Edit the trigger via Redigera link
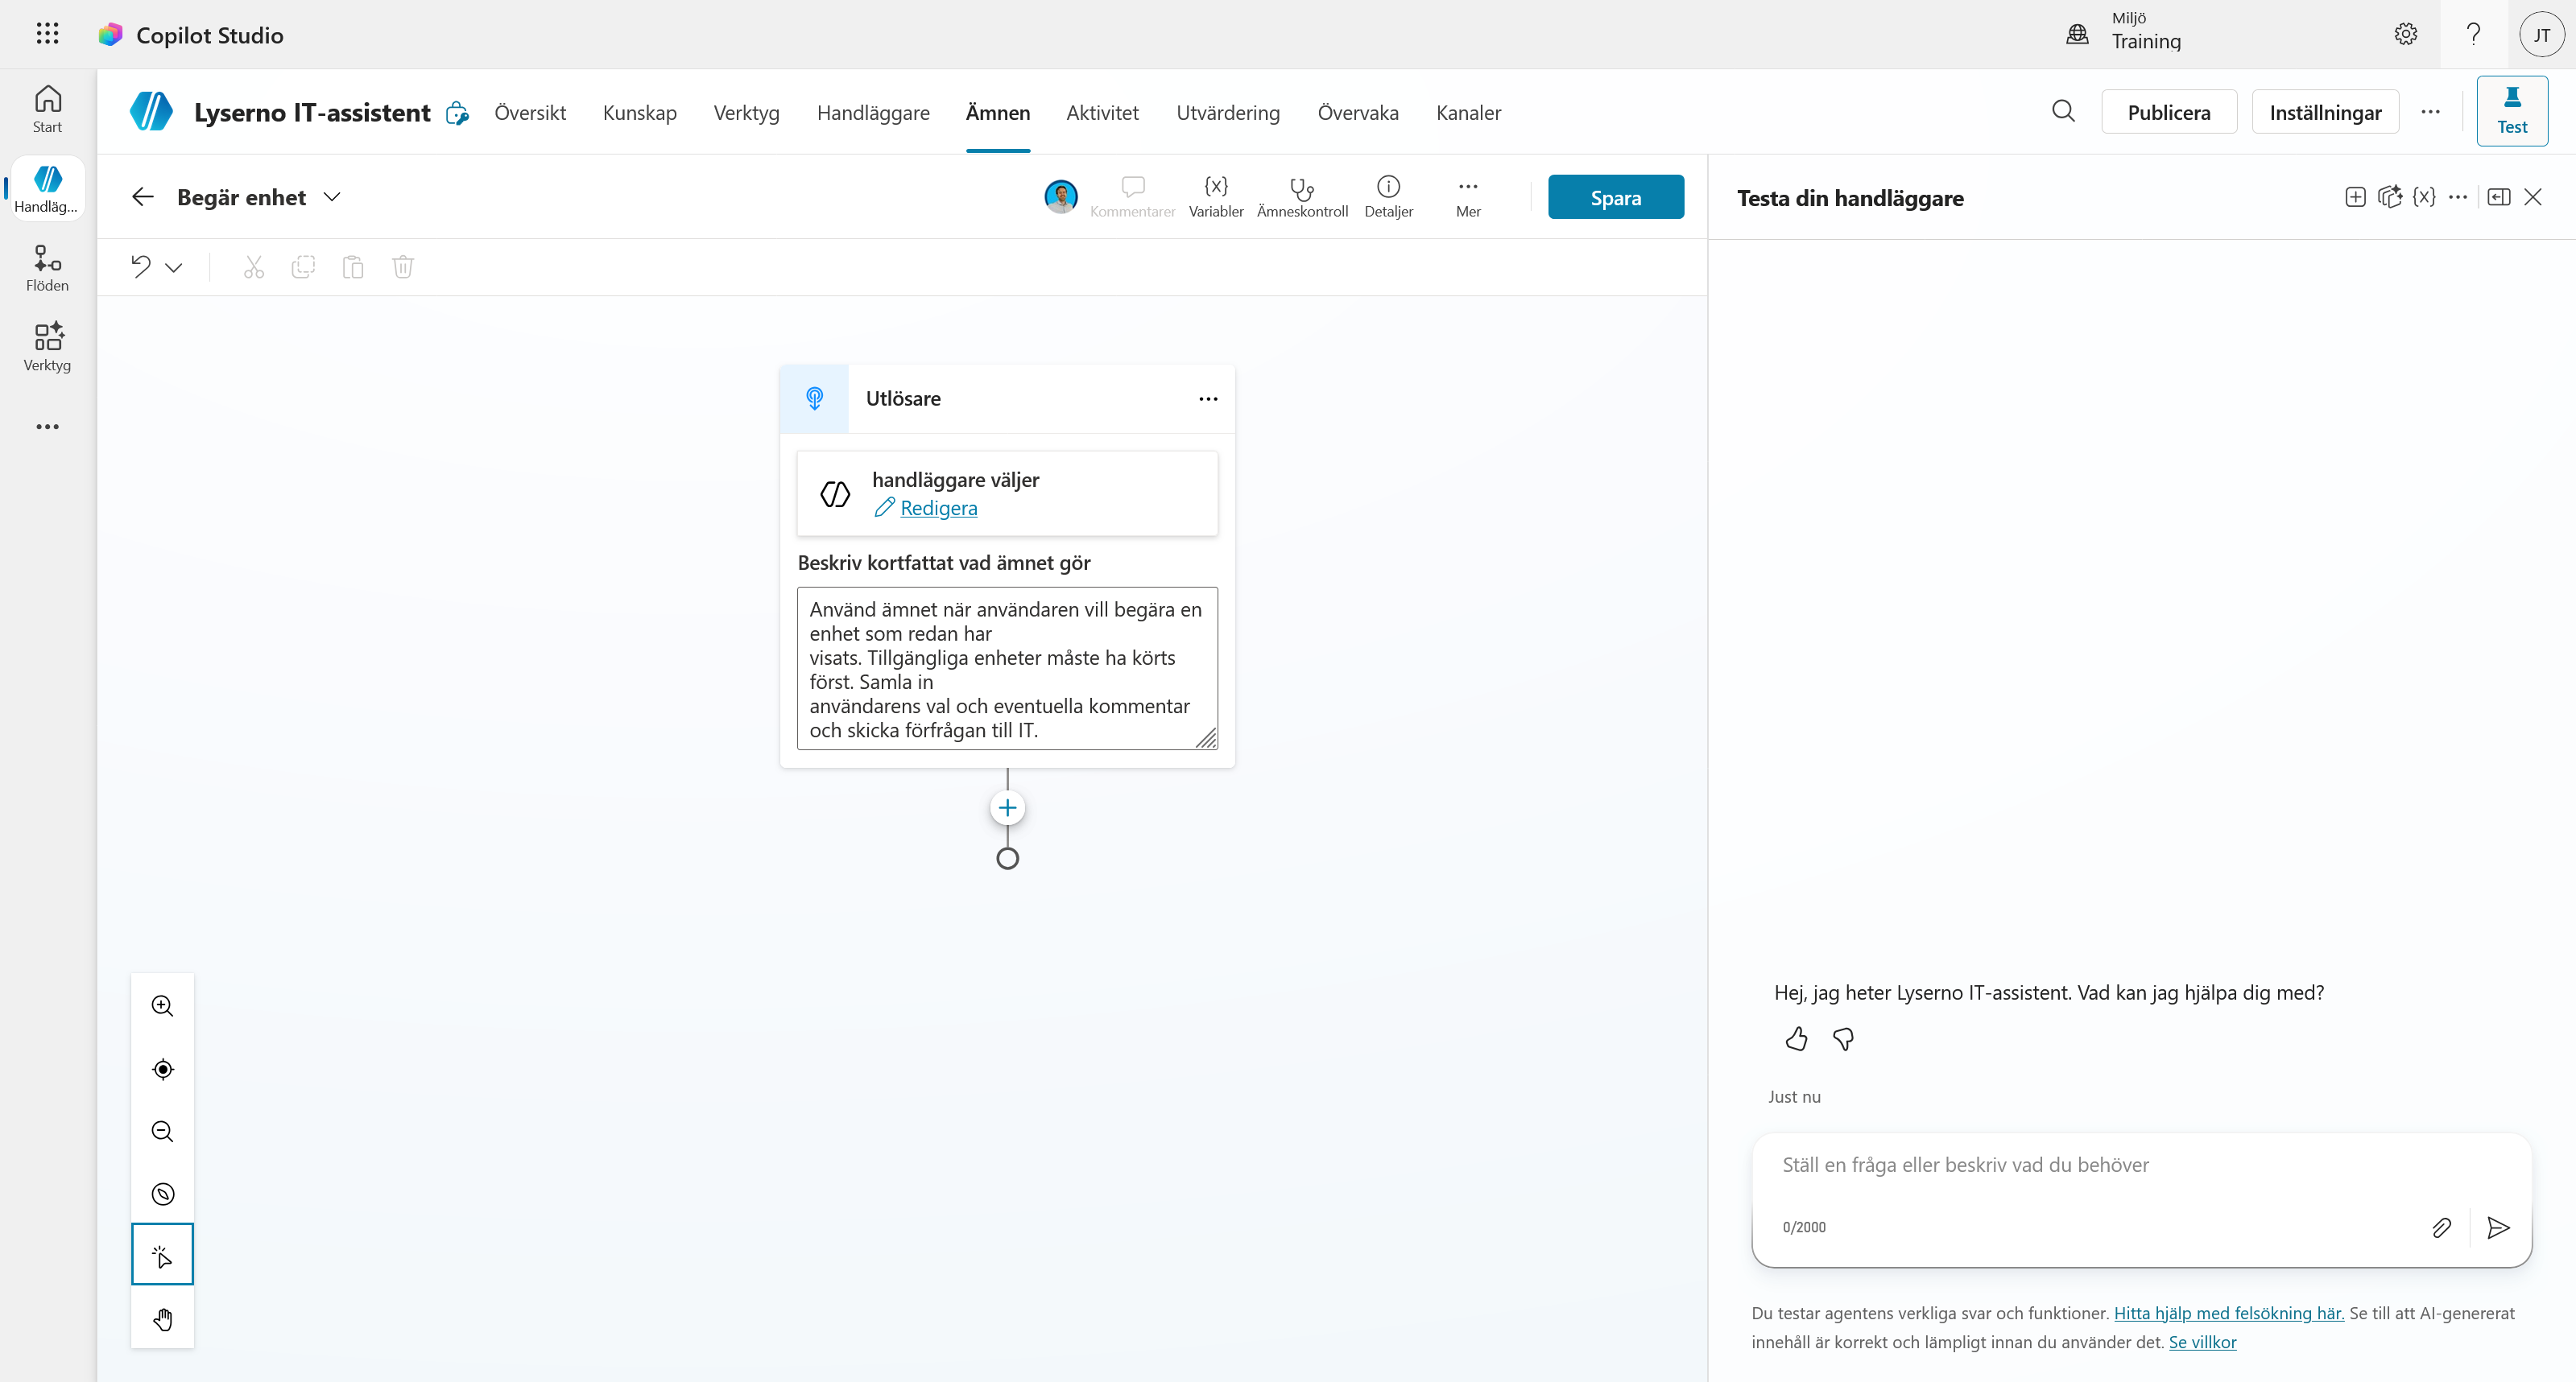The width and height of the screenshot is (2576, 1382). (938, 508)
